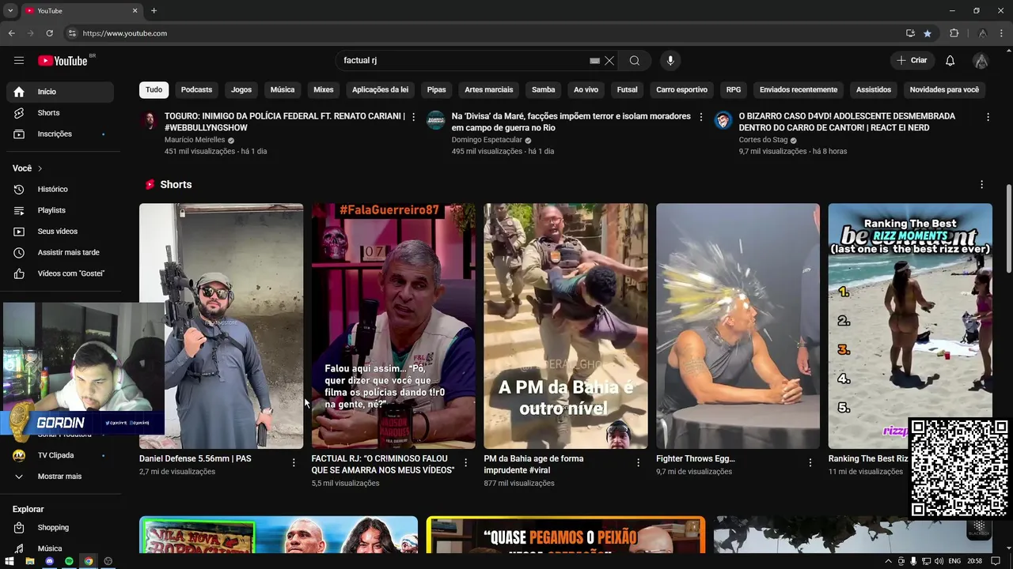Select Novidades para você chip

tap(944, 90)
